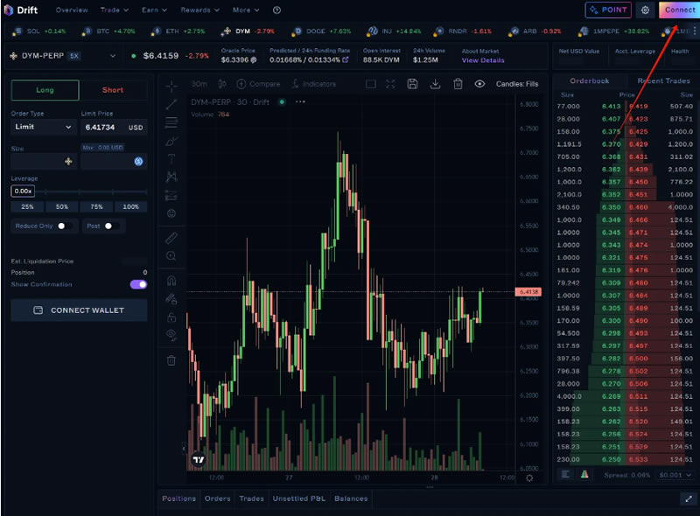This screenshot has width=700, height=516.
Task: Switch to the Recent Trades tab
Action: pos(663,80)
